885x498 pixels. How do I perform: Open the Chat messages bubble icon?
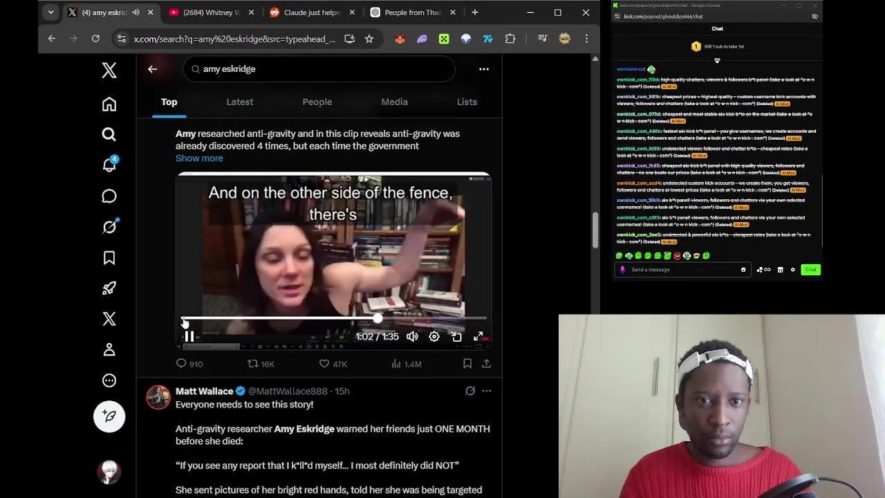(x=109, y=196)
